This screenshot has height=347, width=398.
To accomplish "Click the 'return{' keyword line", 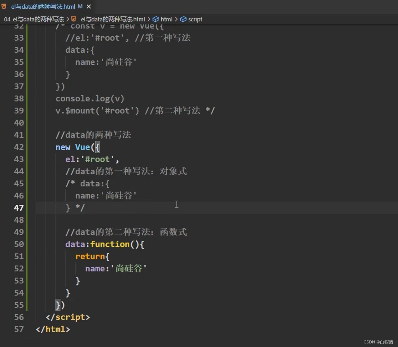I will click(92, 256).
